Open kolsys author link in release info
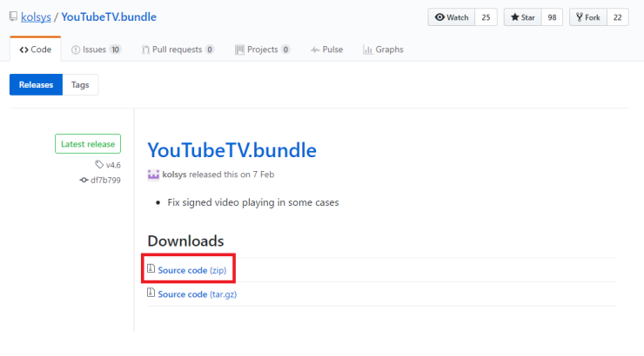 tap(174, 175)
